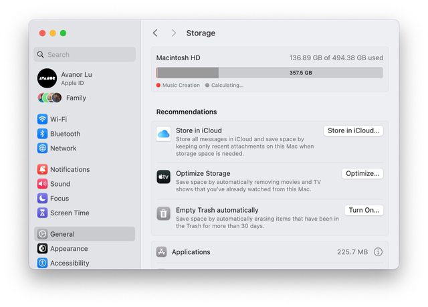Go forward with the right chevron
Image resolution: width=428 pixels, height=307 pixels.
pyautogui.click(x=174, y=33)
